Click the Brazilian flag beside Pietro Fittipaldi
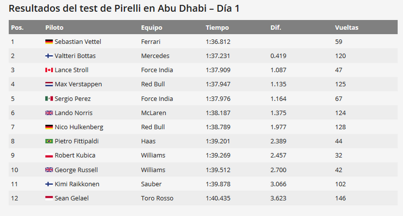 coord(49,141)
